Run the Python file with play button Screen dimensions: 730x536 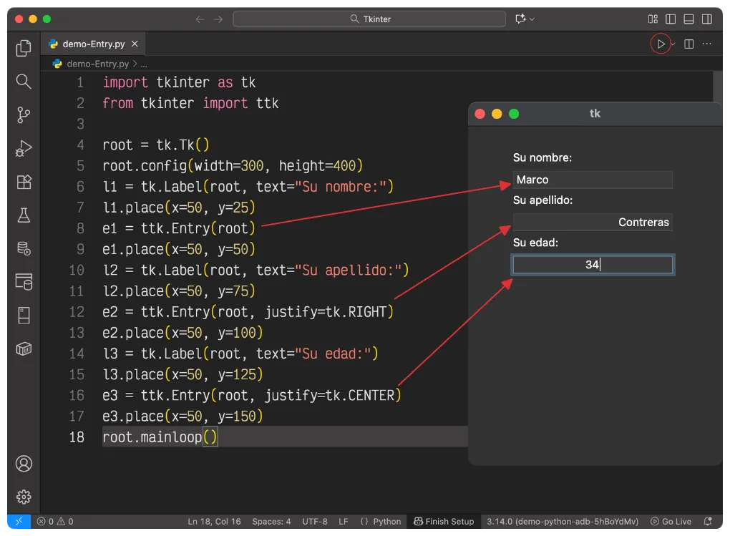click(661, 44)
